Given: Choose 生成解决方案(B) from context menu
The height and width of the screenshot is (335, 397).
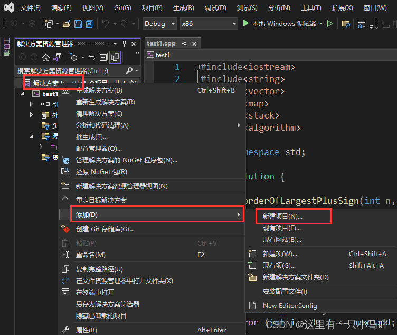Looking at the screenshot, I should coord(152,90).
